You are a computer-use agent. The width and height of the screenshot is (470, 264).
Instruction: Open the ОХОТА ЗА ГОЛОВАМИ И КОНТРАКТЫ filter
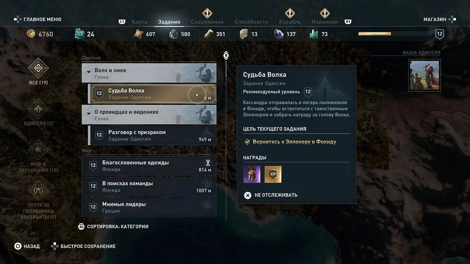tap(38, 190)
